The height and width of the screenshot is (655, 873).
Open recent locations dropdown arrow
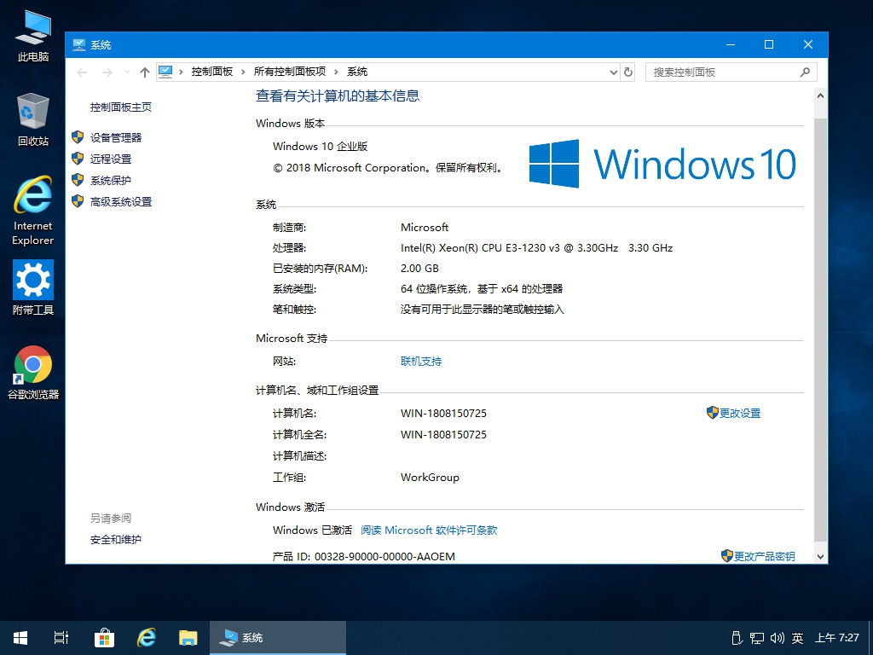128,72
